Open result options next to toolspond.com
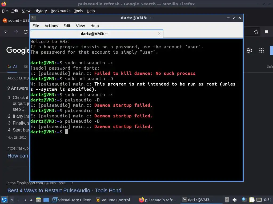This screenshot has height=204, width=273. tap(72, 183)
